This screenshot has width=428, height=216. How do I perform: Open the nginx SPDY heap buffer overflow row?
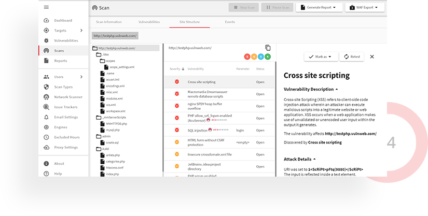click(219, 106)
